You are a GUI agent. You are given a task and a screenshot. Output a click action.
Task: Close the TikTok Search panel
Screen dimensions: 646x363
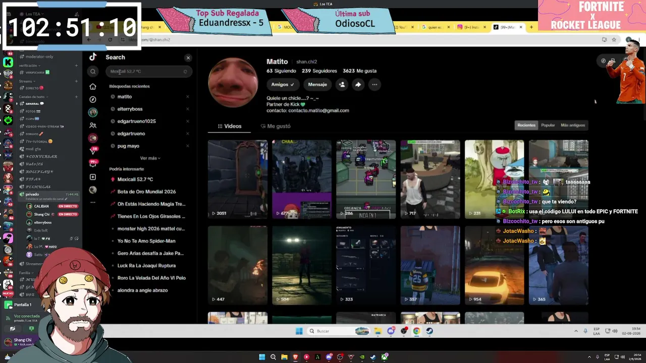click(188, 57)
